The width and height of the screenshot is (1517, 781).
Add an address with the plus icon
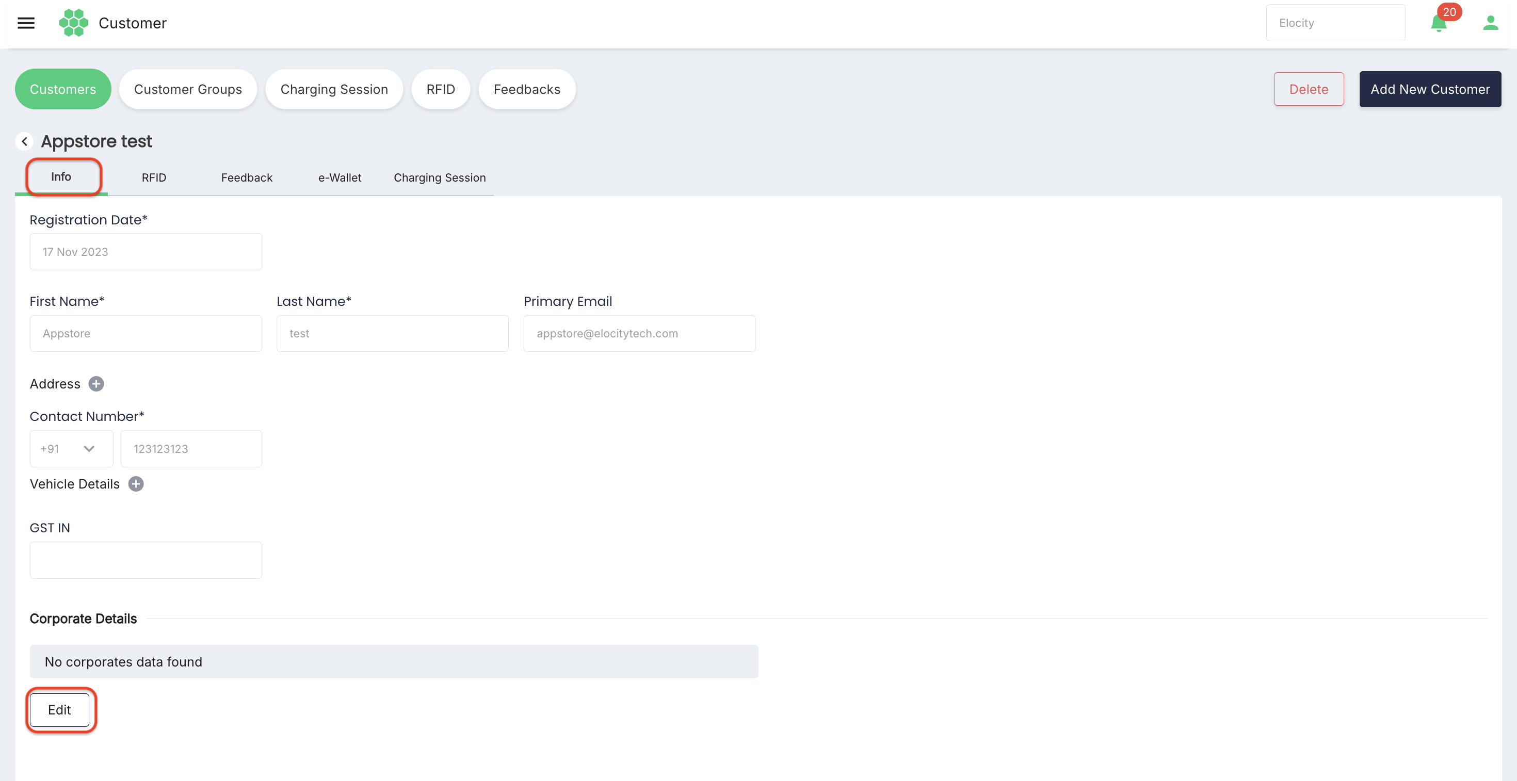pos(96,384)
